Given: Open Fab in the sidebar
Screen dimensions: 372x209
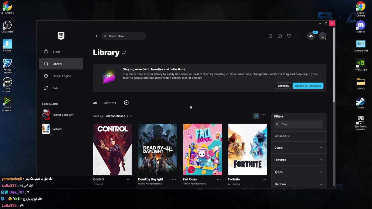Looking at the screenshot, I should click(x=61, y=88).
